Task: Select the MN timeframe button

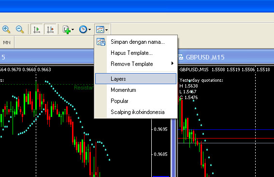Action: [x=7, y=42]
